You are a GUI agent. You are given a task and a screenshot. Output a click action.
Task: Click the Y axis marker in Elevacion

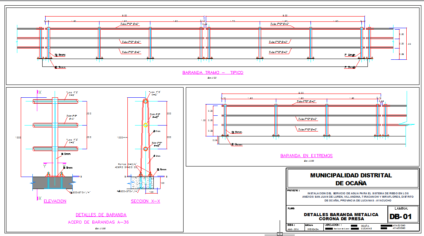point(44,165)
